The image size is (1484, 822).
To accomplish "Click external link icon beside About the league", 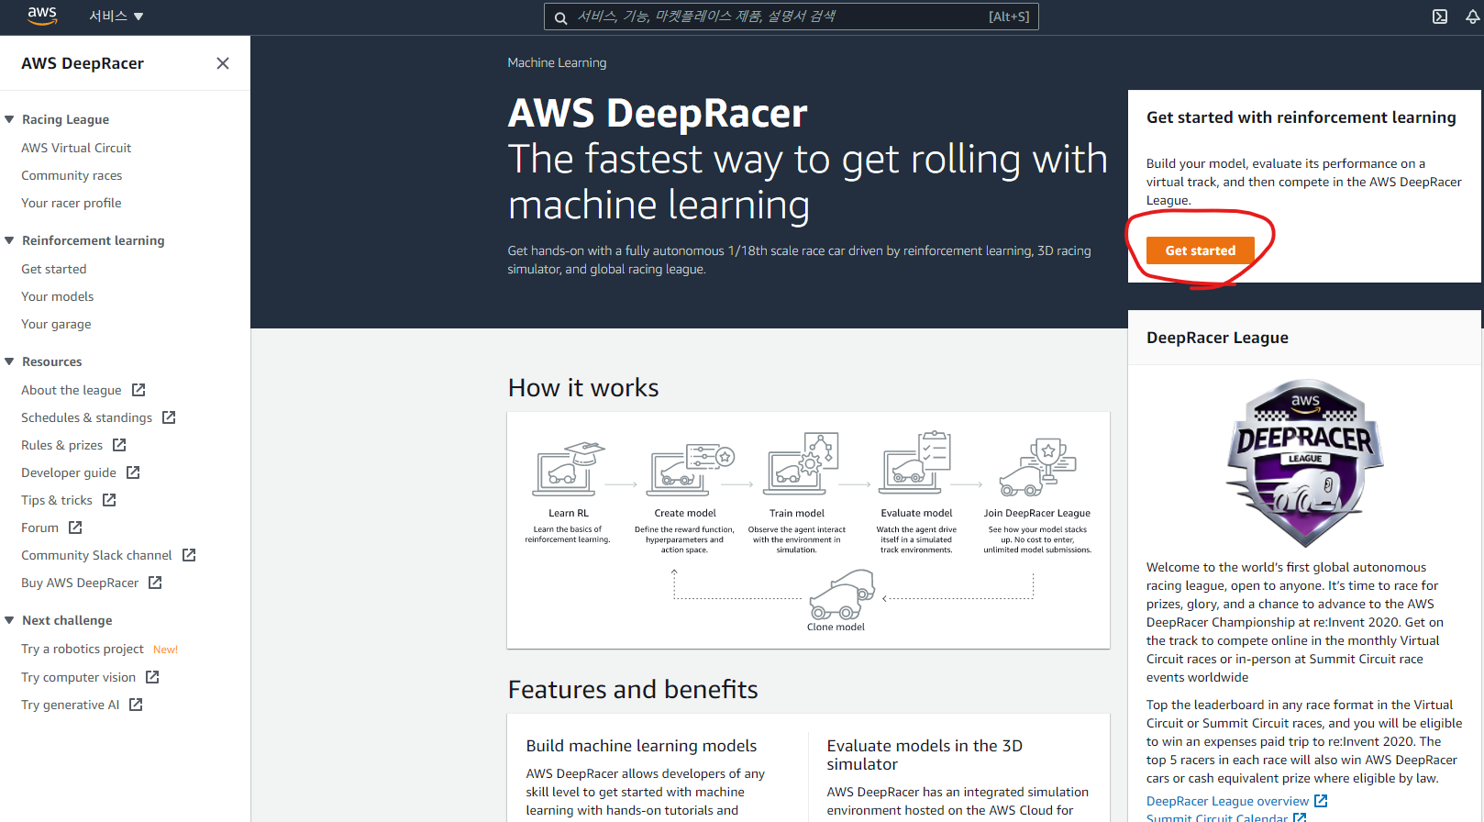I will tap(138, 390).
